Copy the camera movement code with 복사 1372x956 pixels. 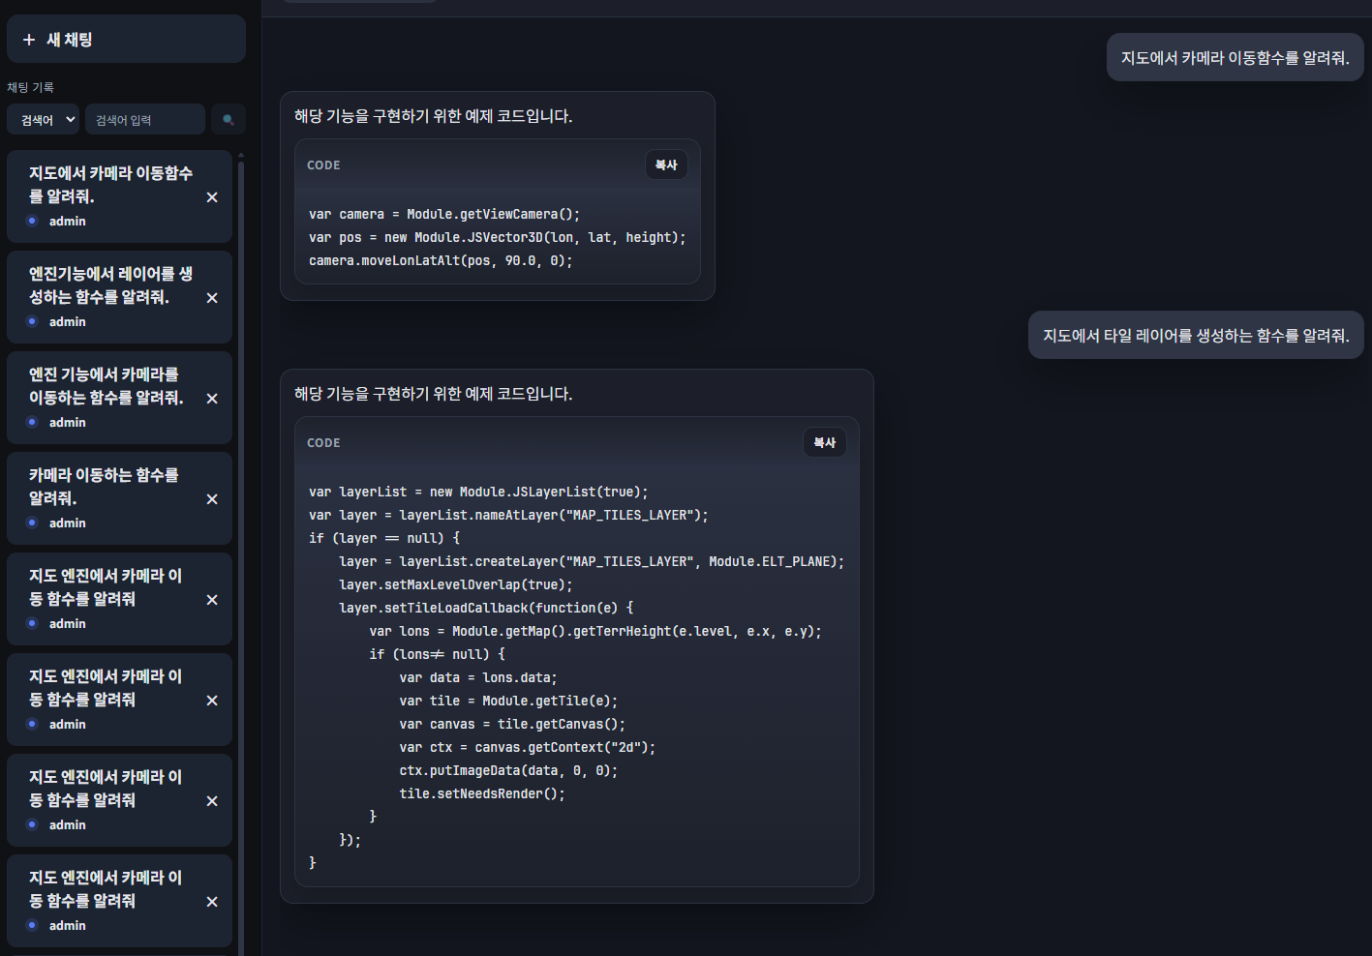[x=666, y=165]
